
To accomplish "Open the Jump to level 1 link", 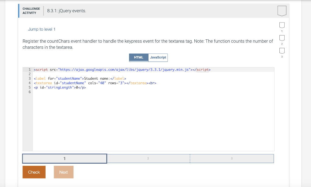I will pyautogui.click(x=42, y=29).
